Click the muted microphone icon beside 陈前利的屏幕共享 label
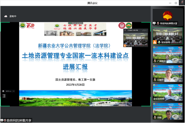Screen dimensions: 185x123 [x=158, y=23]
